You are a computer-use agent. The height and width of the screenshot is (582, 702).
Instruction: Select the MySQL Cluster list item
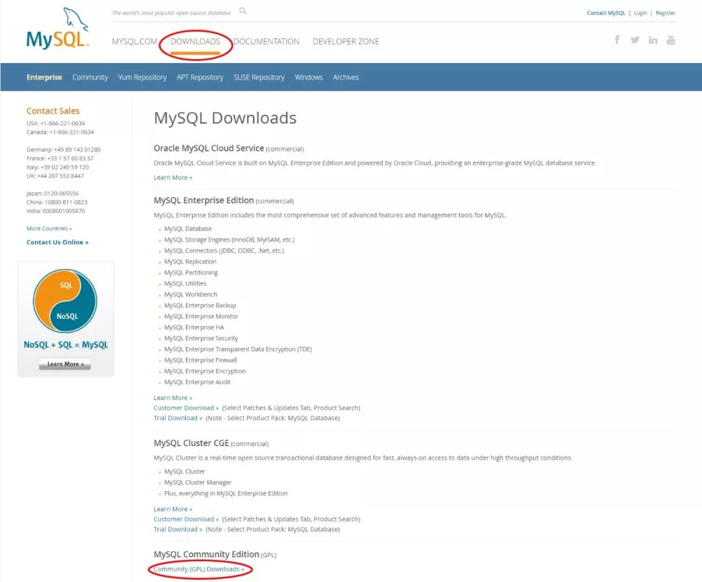click(x=184, y=472)
